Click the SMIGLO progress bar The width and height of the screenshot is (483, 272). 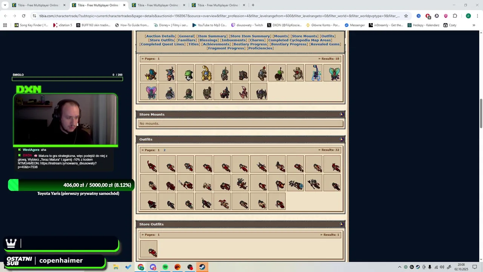pyautogui.click(x=68, y=79)
